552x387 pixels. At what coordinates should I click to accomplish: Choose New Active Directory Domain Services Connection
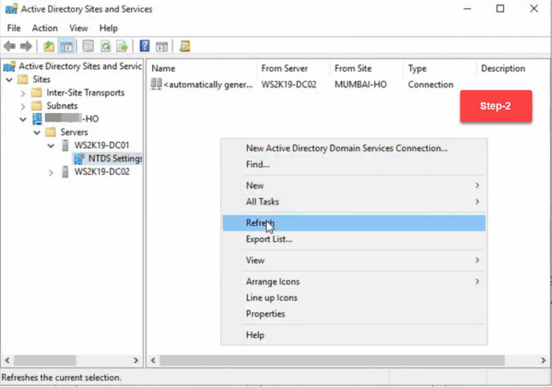[354, 148]
